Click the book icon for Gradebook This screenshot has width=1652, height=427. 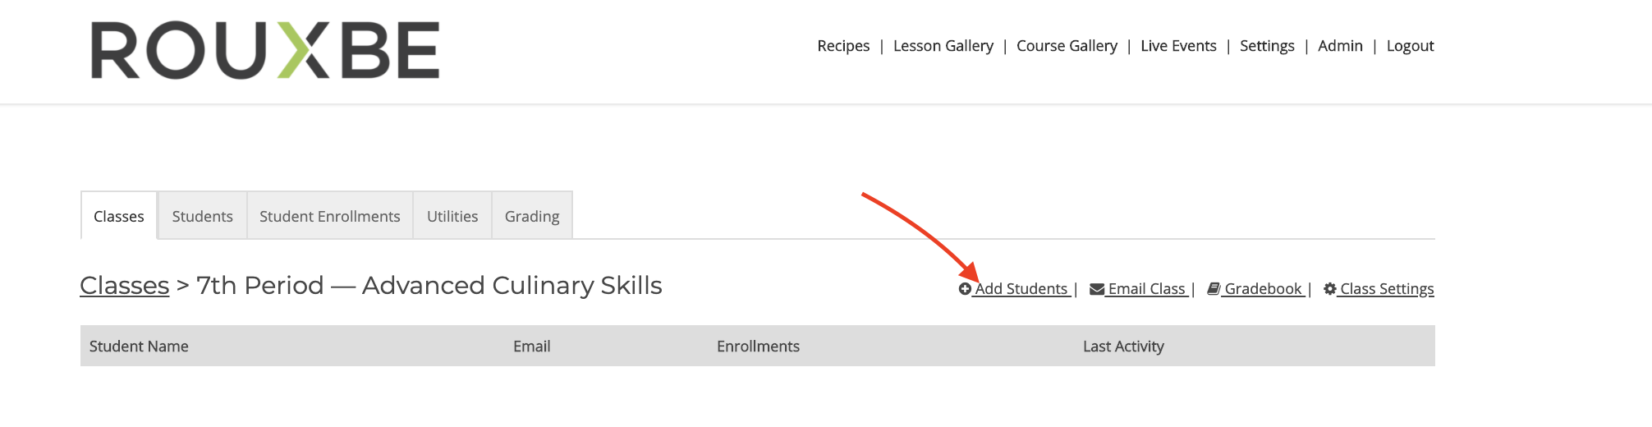[x=1214, y=289]
